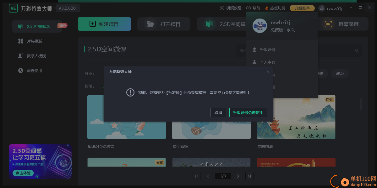
Task: Click the clock icon for 最近使用
Action: 21,70
